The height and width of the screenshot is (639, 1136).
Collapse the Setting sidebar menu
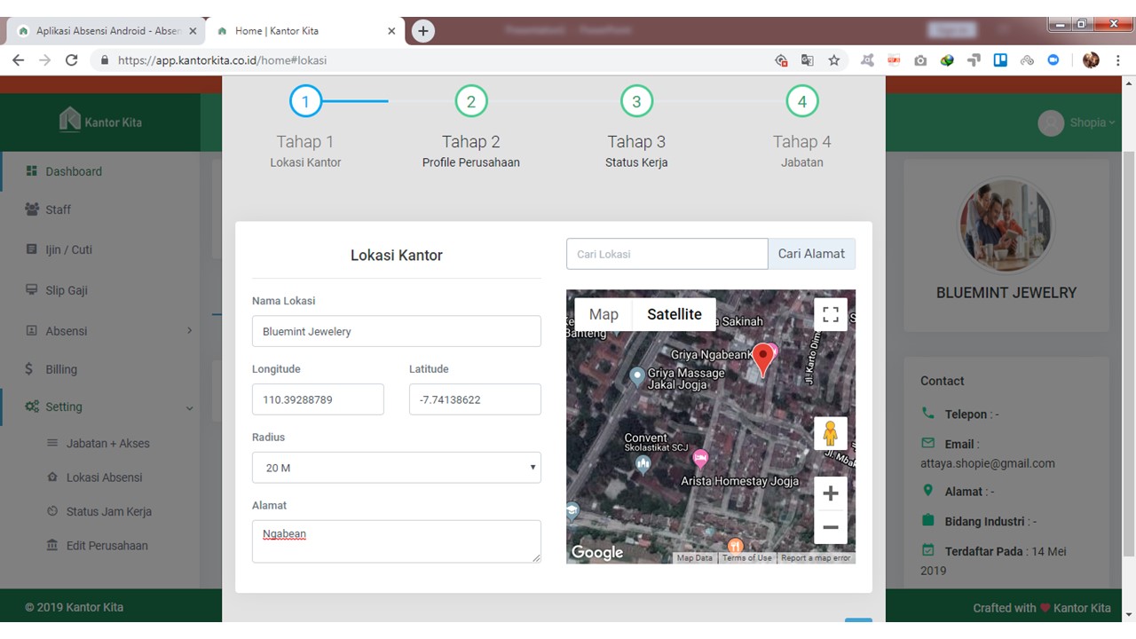coord(106,406)
